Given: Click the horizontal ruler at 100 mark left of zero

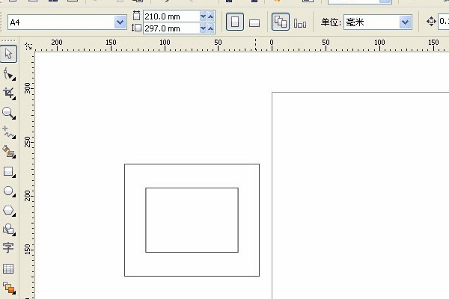Looking at the screenshot, I should [165, 44].
